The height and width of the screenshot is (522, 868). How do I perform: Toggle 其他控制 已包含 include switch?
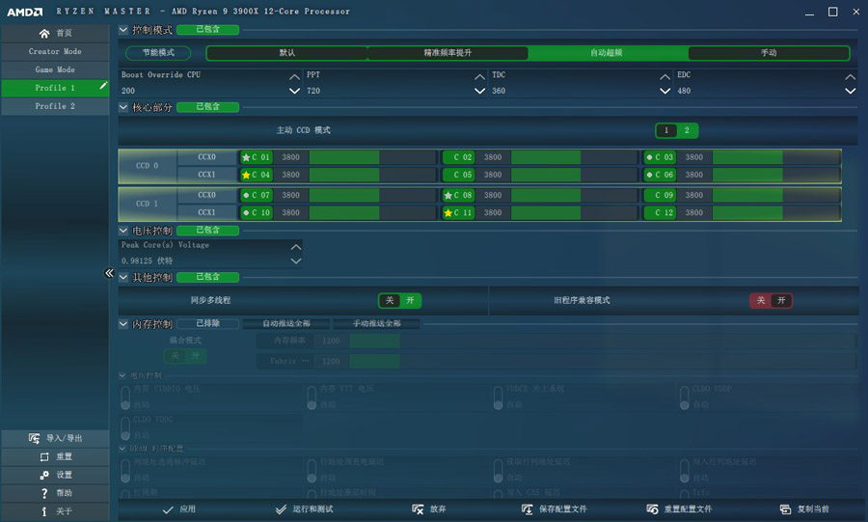point(207,277)
